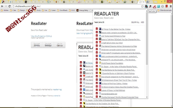Viewport: 173px width, 108px height.
Task: Open the SmexyyWeby bookmark
Action: (82, 10)
